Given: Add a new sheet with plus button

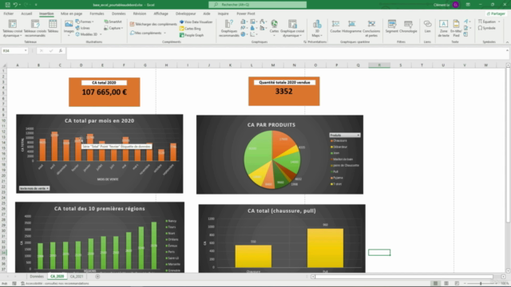Looking at the screenshot, I should [x=97, y=277].
